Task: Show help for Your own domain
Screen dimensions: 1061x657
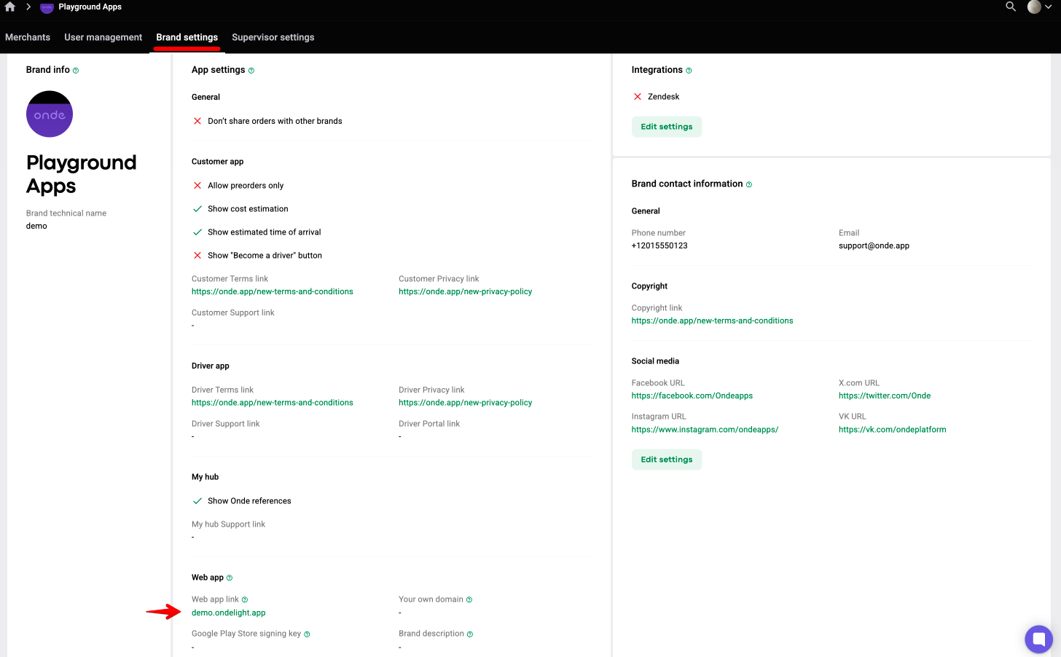Action: tap(469, 599)
